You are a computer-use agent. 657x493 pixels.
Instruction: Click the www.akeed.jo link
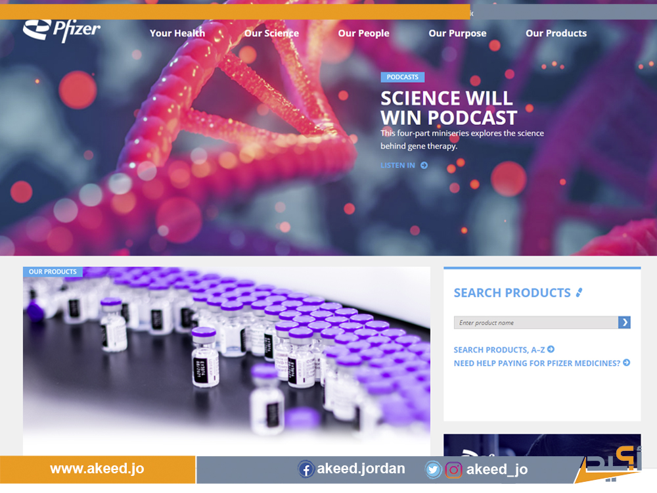[x=97, y=469]
